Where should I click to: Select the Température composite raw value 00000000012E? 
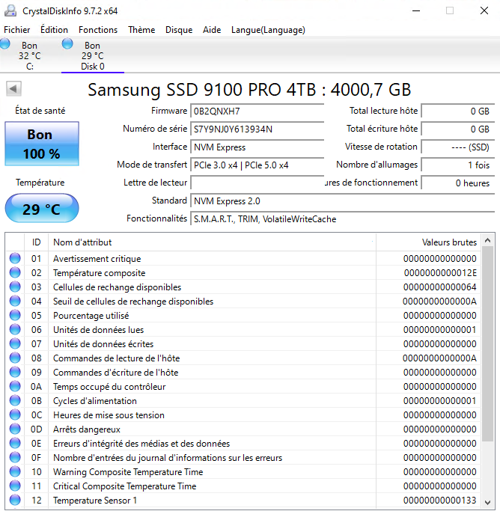pos(440,273)
